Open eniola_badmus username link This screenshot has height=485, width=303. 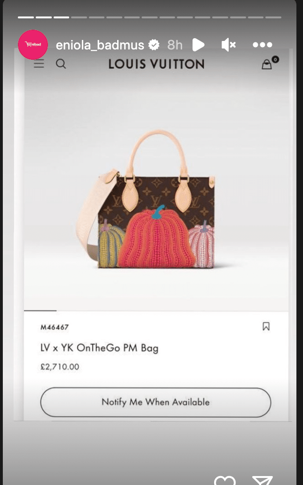pyautogui.click(x=100, y=45)
